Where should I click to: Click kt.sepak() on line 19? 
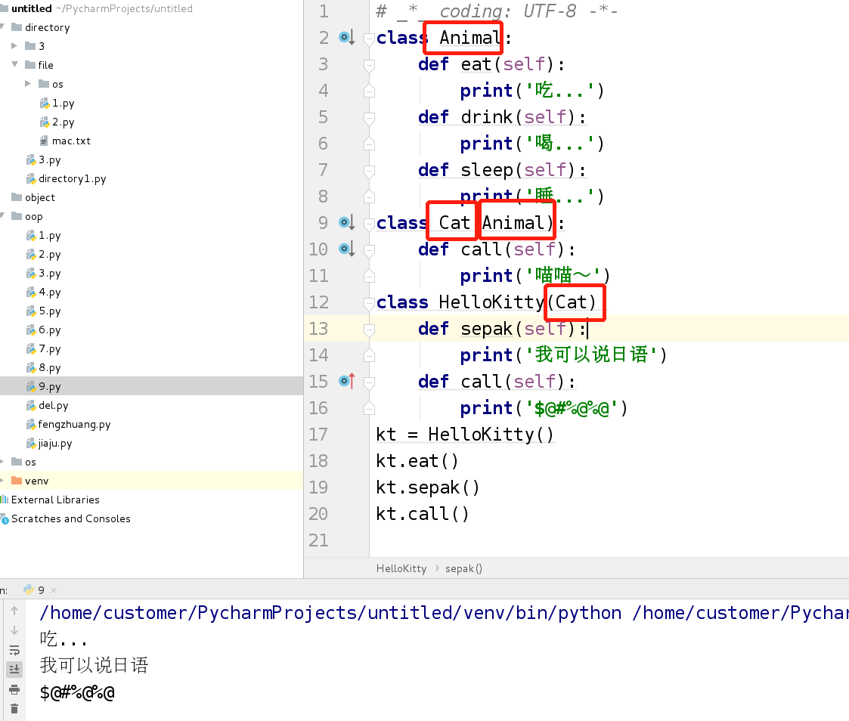427,487
